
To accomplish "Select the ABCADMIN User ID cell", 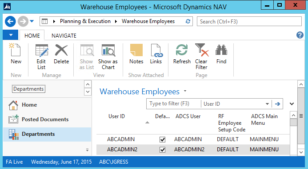I will point(121,139).
